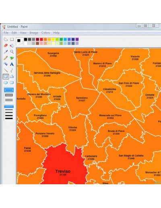Select the thickest line width
Screen dimensions: 161x208
pyautogui.click(x=9, y=118)
